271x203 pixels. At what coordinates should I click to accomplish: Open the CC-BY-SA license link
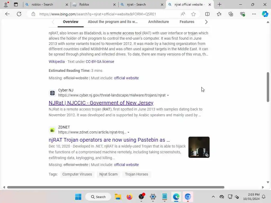[x=100, y=62]
